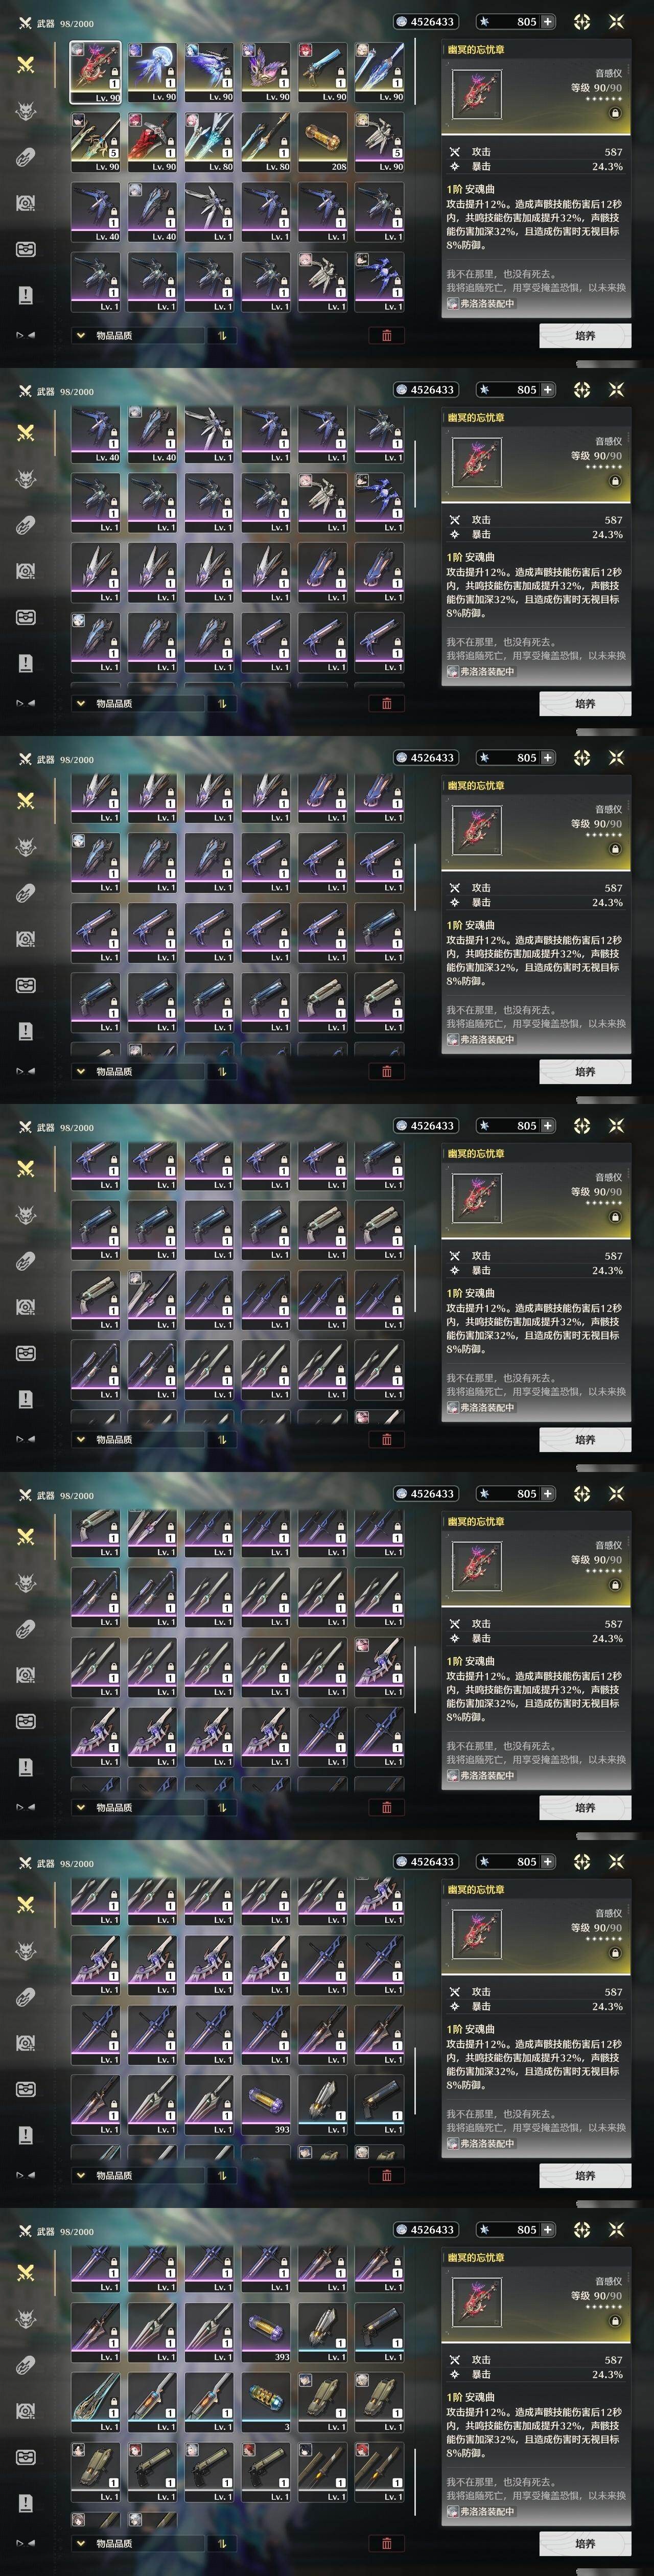The height and width of the screenshot is (2576, 654).
Task: Toggle the sort order arrows in the bottommost screenshot
Action: 221,2544
